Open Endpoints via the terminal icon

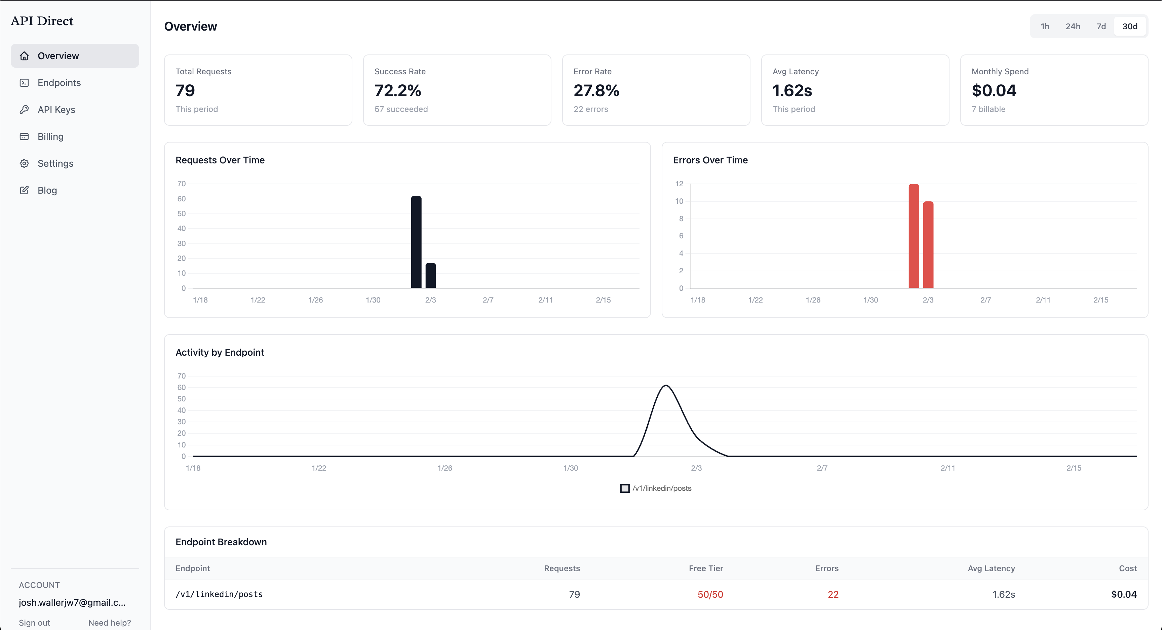24,82
